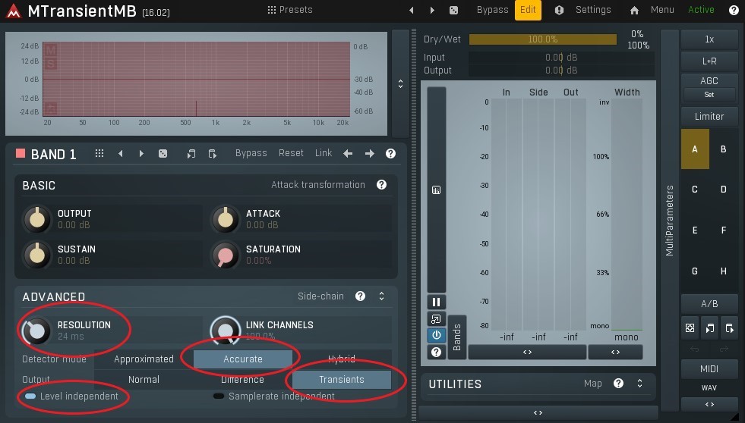Screen dimensions: 745x423
Task: Copy Band 1 settings icon
Action: click(191, 154)
